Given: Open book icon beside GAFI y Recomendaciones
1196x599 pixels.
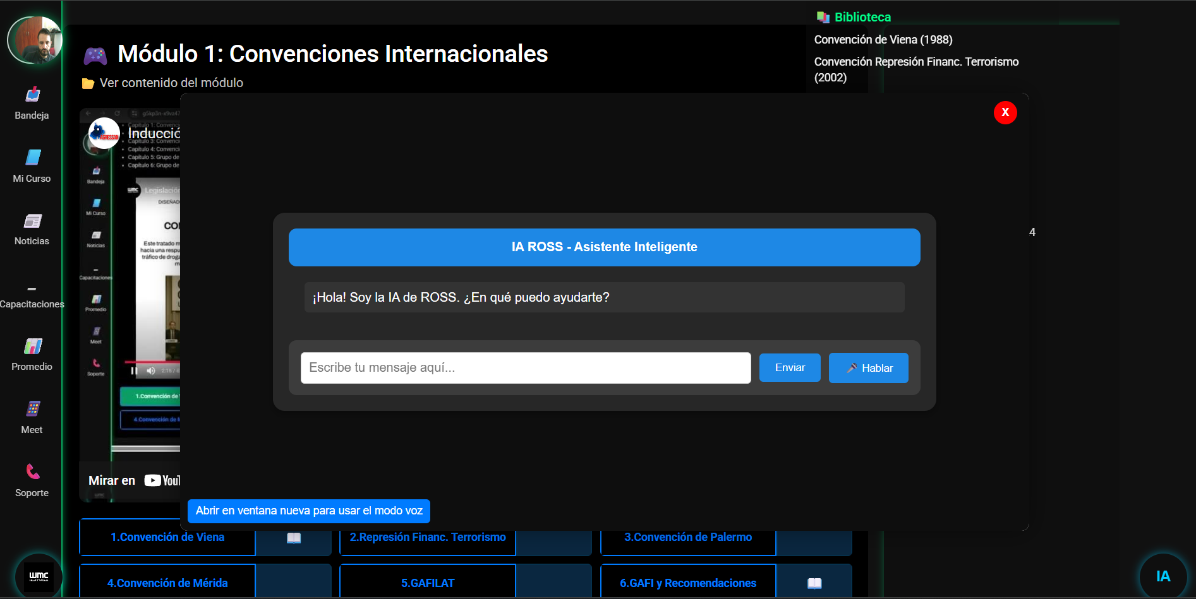Looking at the screenshot, I should coord(814,583).
